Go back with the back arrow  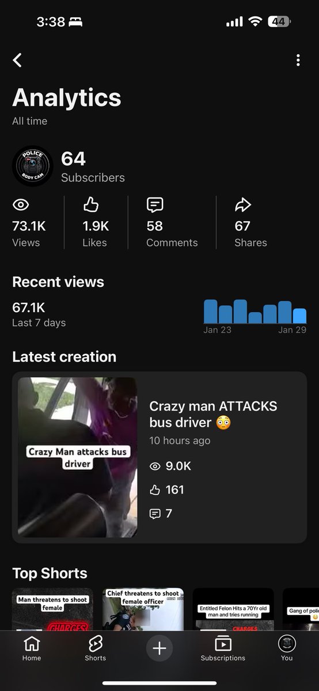[x=17, y=60]
